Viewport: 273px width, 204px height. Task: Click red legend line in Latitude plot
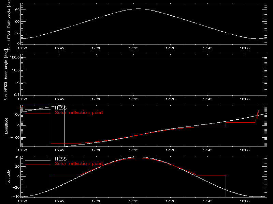point(38,165)
